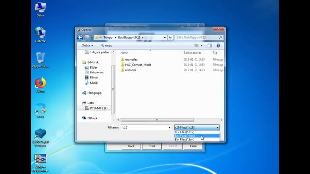The width and height of the screenshot is (310, 174).
Task: Go forward with the Öppna dialog's forward arrow
Action: point(87,38)
